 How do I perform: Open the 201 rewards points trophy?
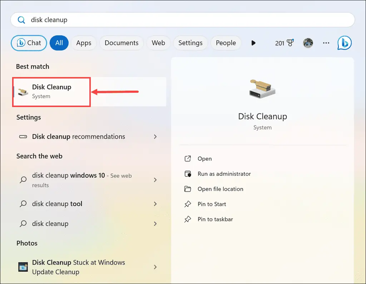(x=284, y=43)
